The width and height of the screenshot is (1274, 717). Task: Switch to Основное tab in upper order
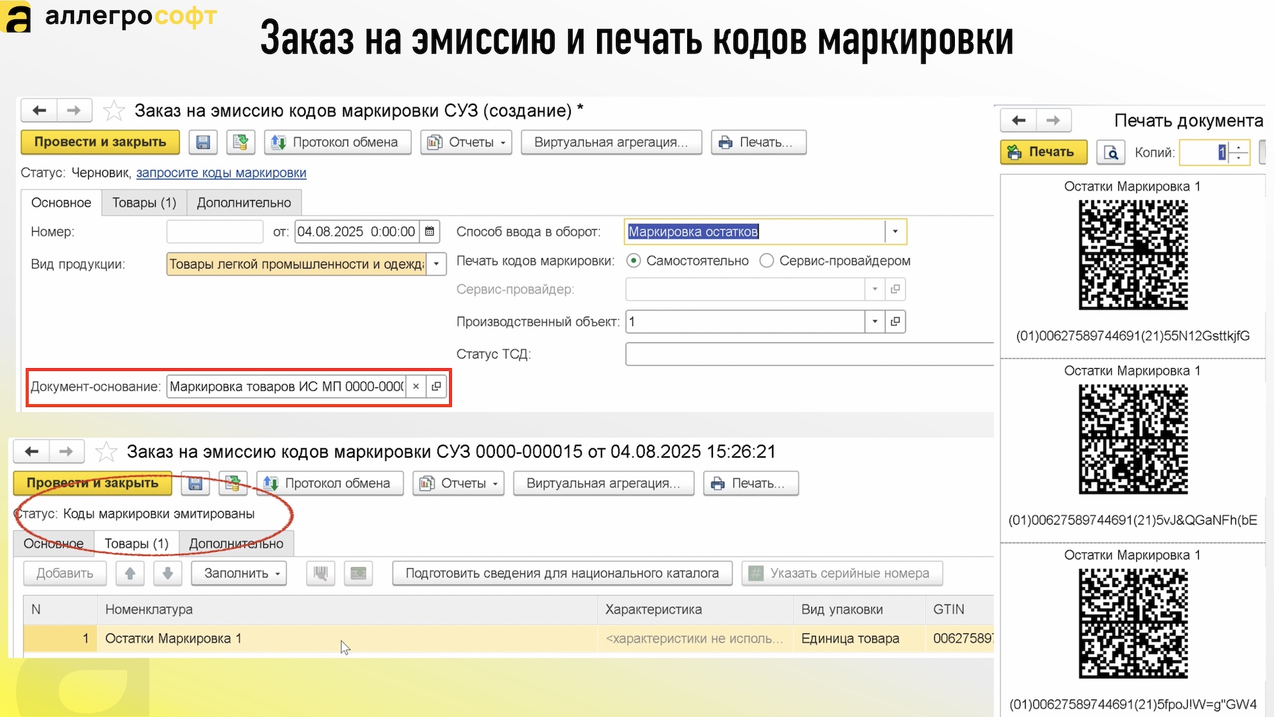coord(61,203)
